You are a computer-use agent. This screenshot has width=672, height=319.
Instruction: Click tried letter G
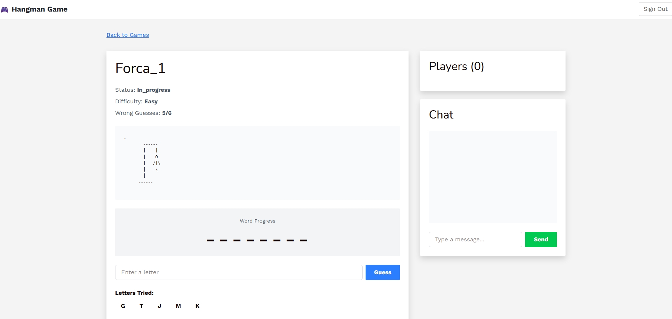(x=123, y=306)
